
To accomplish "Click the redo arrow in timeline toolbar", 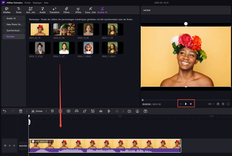I will [x=13, y=111].
